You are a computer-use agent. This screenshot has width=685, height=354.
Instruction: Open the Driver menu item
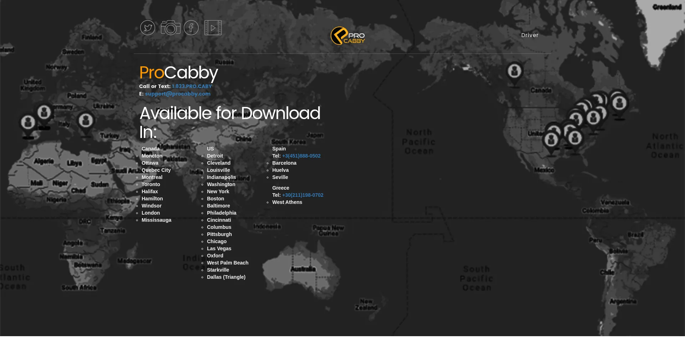click(x=529, y=35)
